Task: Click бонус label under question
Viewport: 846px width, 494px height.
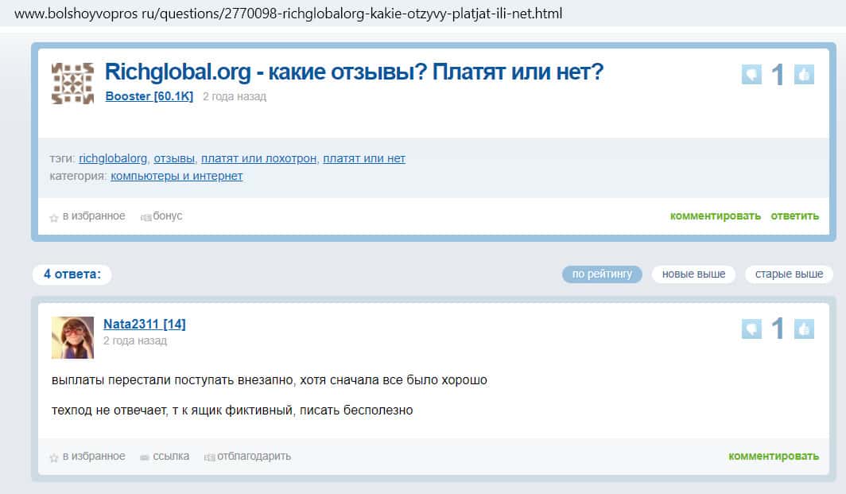Action: tap(168, 216)
